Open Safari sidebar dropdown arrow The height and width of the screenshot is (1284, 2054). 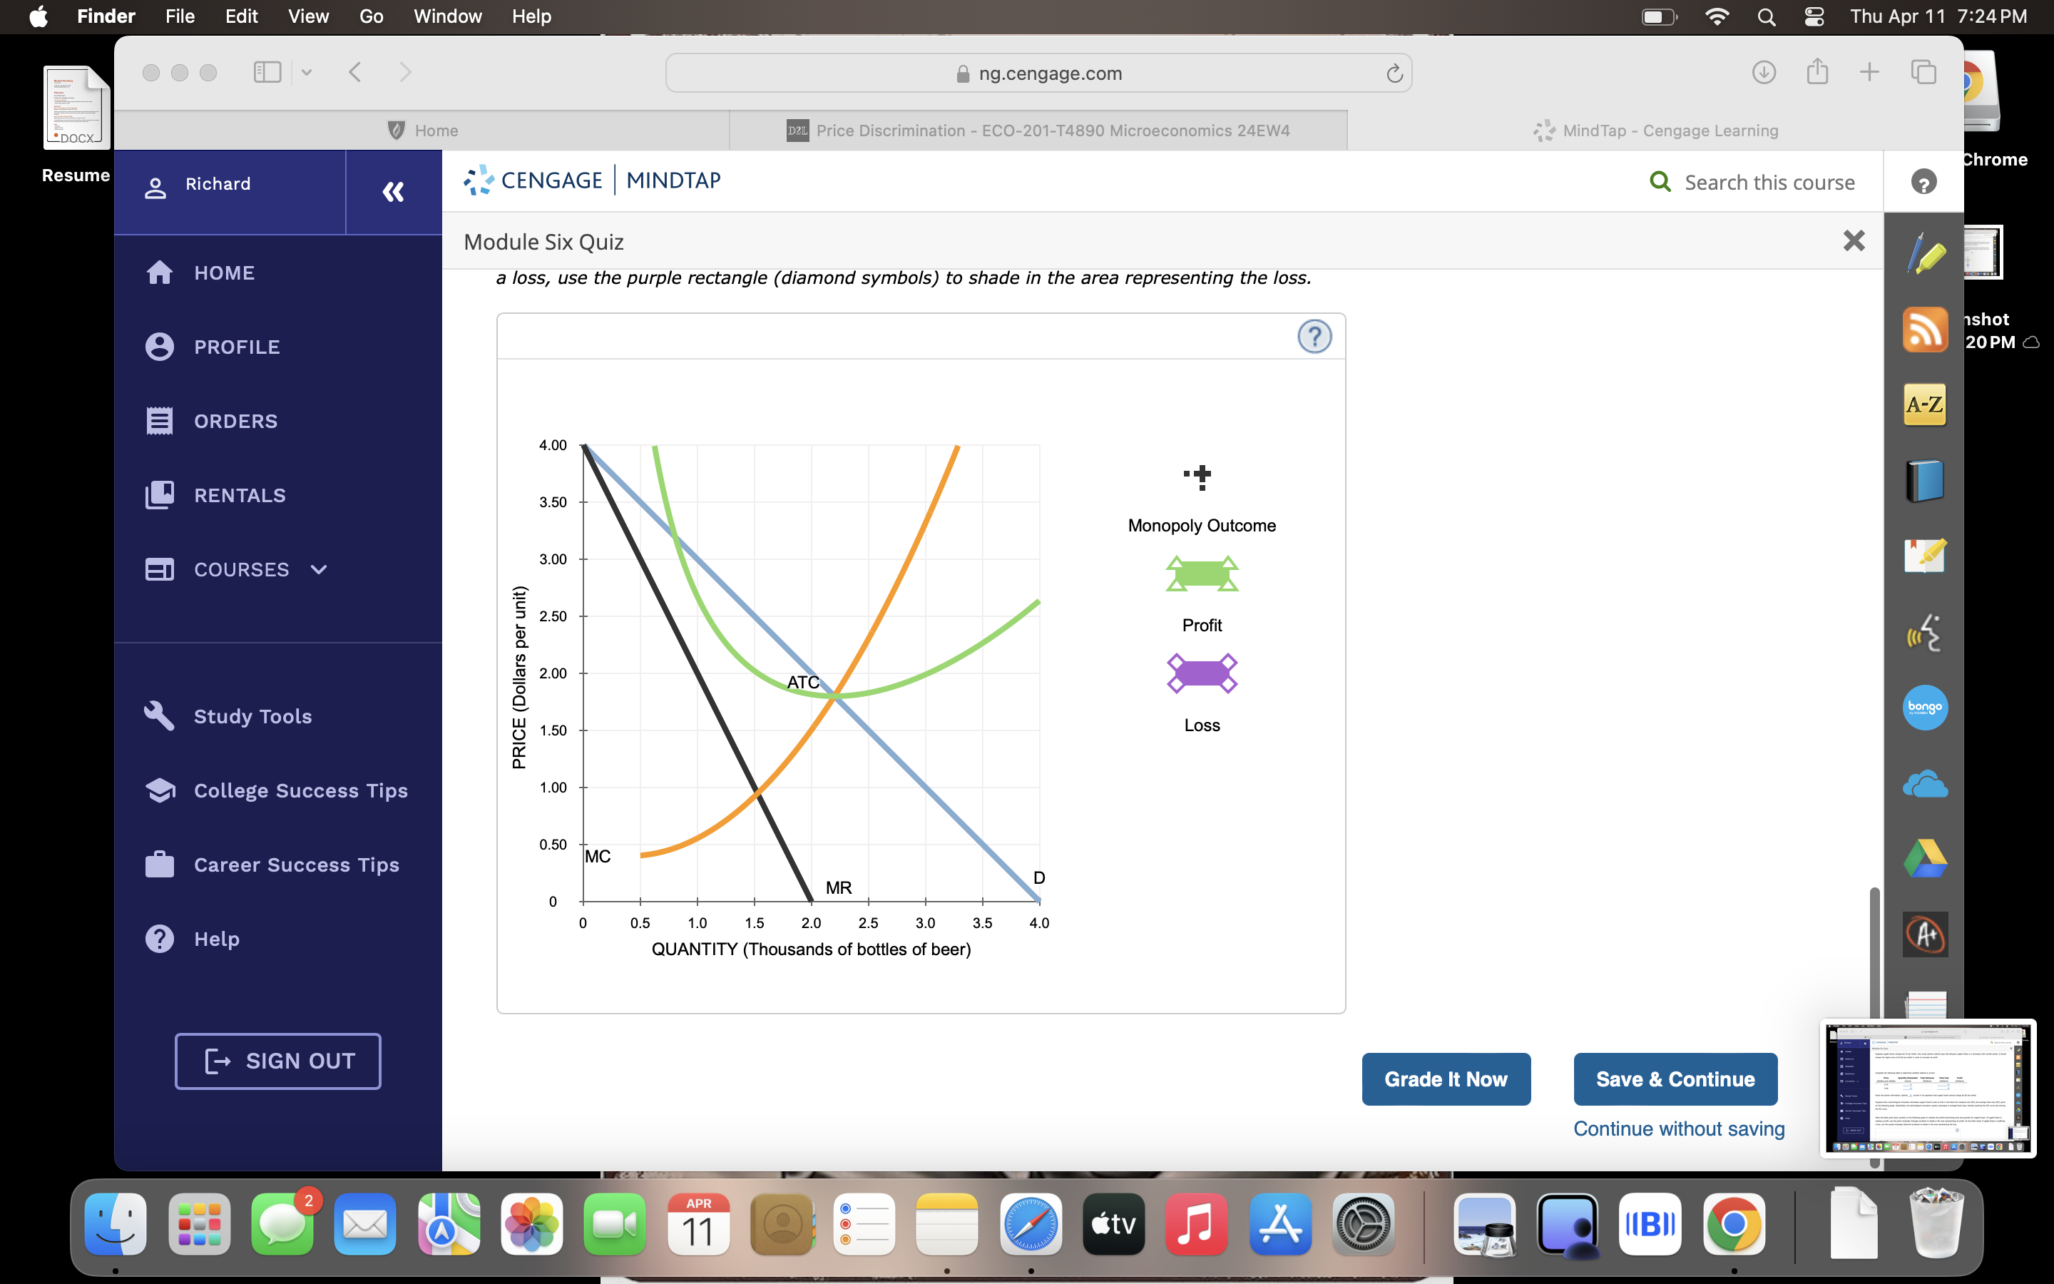point(307,73)
